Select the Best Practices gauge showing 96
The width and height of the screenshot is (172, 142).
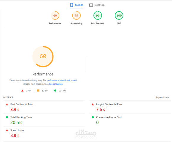pos(98,15)
